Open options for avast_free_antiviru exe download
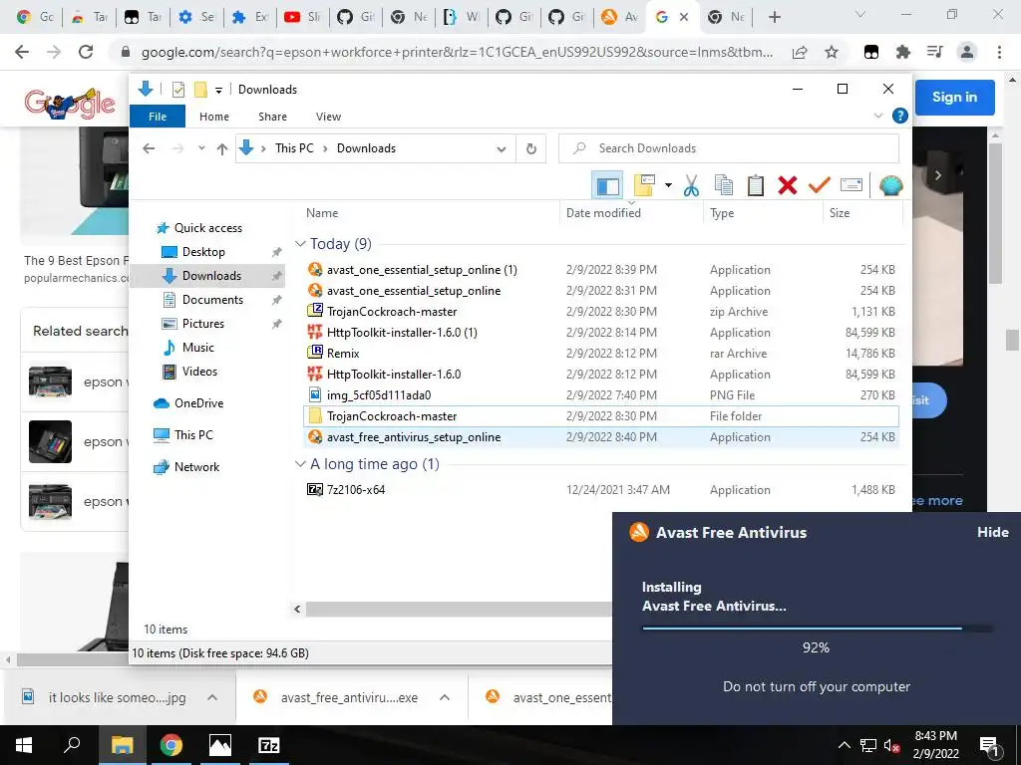 (x=445, y=698)
